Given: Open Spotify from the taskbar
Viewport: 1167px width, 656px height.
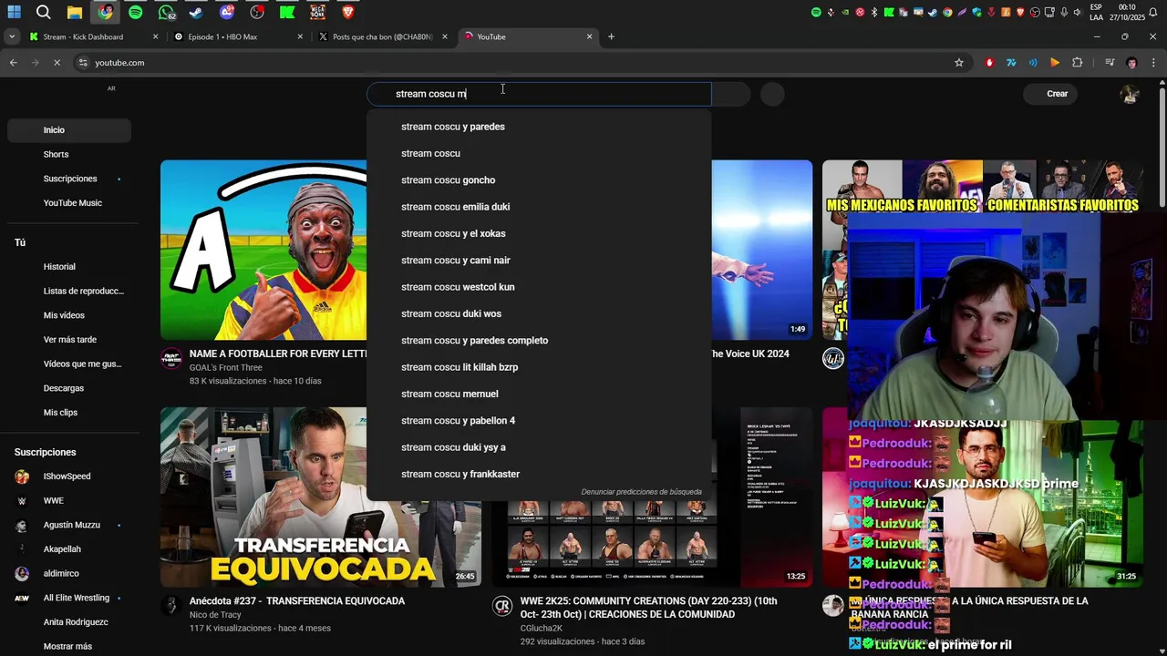Looking at the screenshot, I should click(x=135, y=12).
